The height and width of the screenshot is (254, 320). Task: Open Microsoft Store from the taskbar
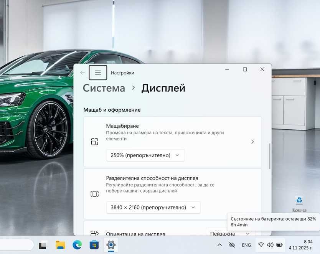tap(94, 245)
